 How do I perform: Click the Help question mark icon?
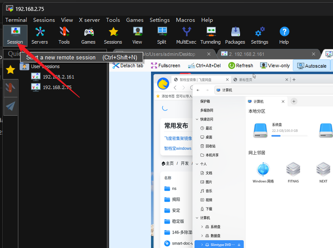point(284,35)
